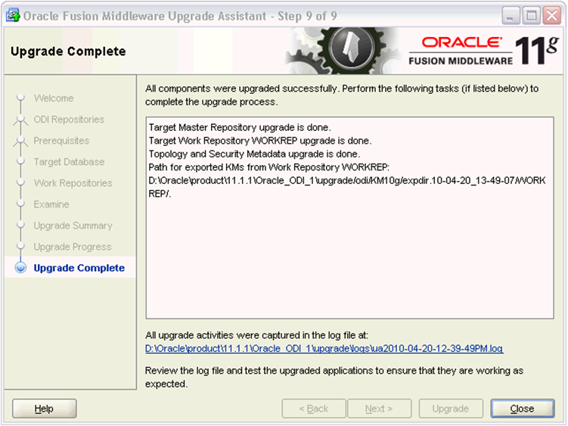The height and width of the screenshot is (426, 568).
Task: Select the Upgrade Progress step
Action: pos(73,247)
